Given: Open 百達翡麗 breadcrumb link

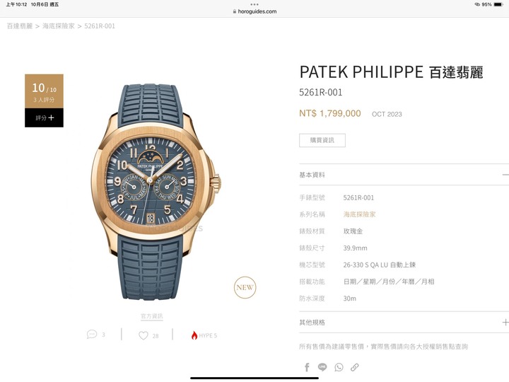Looking at the screenshot, I should coord(20,26).
